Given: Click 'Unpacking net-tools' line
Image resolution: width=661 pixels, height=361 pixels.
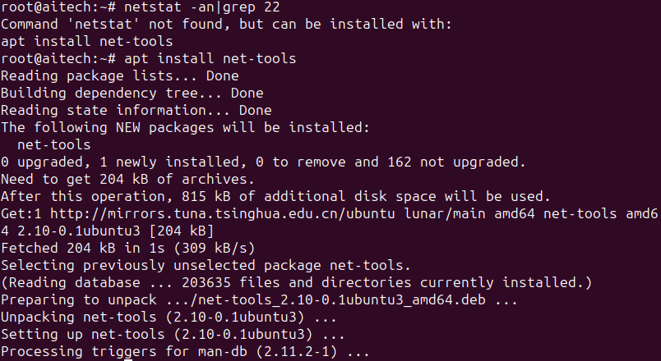Looking at the screenshot, I should tap(169, 318).
